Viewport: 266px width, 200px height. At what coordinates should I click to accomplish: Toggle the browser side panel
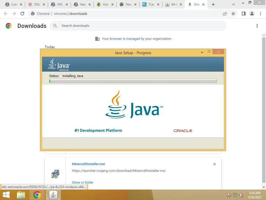pos(244,14)
